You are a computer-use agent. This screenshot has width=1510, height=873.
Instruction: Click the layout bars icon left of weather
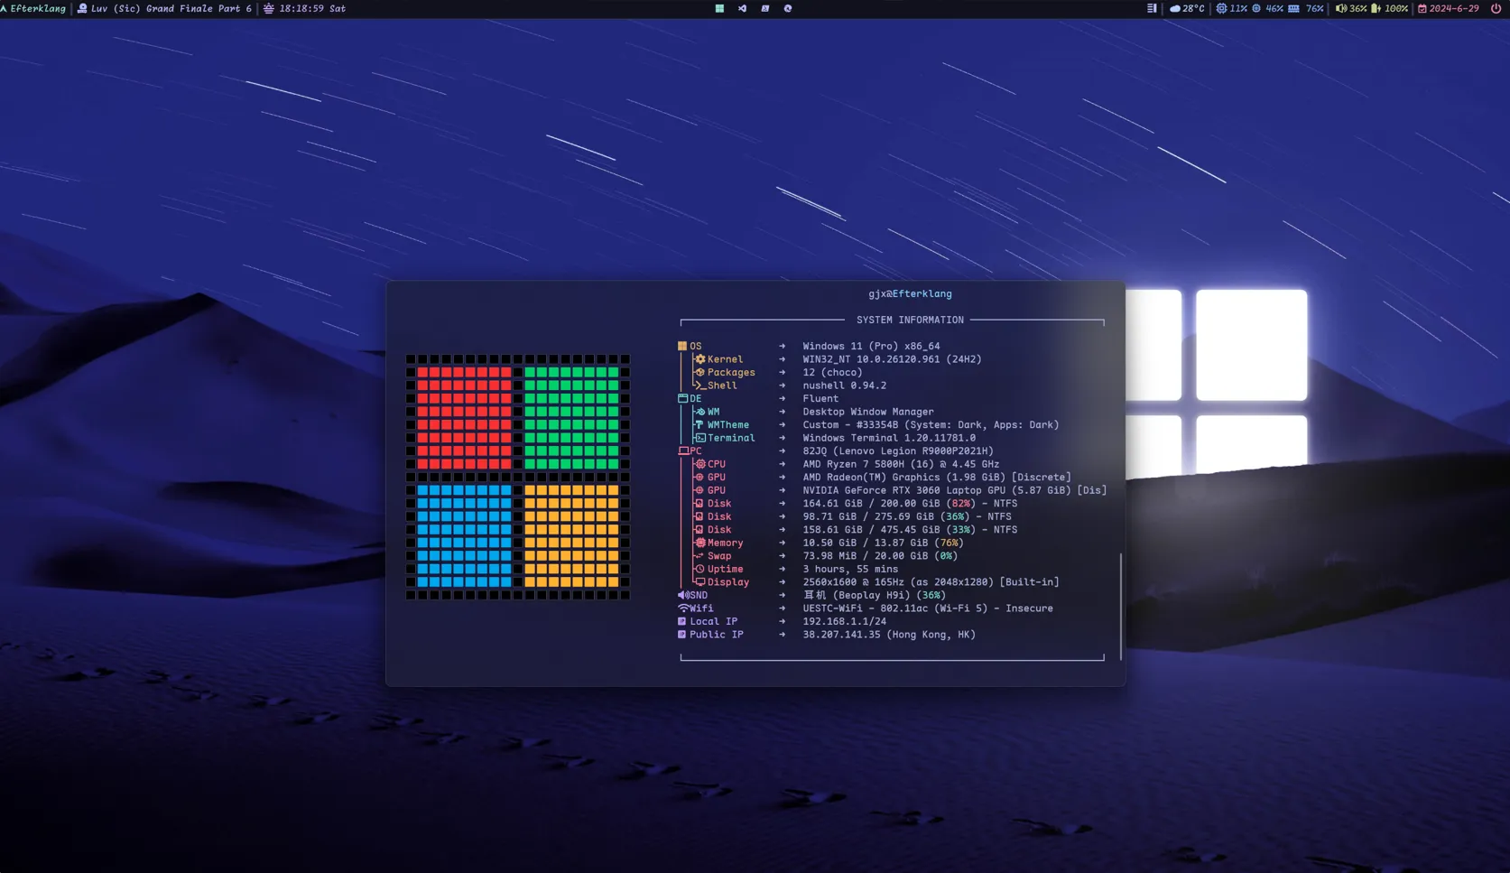point(1152,8)
